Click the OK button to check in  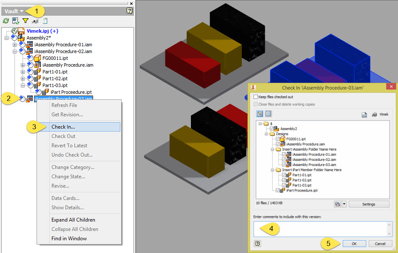pyautogui.click(x=354, y=243)
